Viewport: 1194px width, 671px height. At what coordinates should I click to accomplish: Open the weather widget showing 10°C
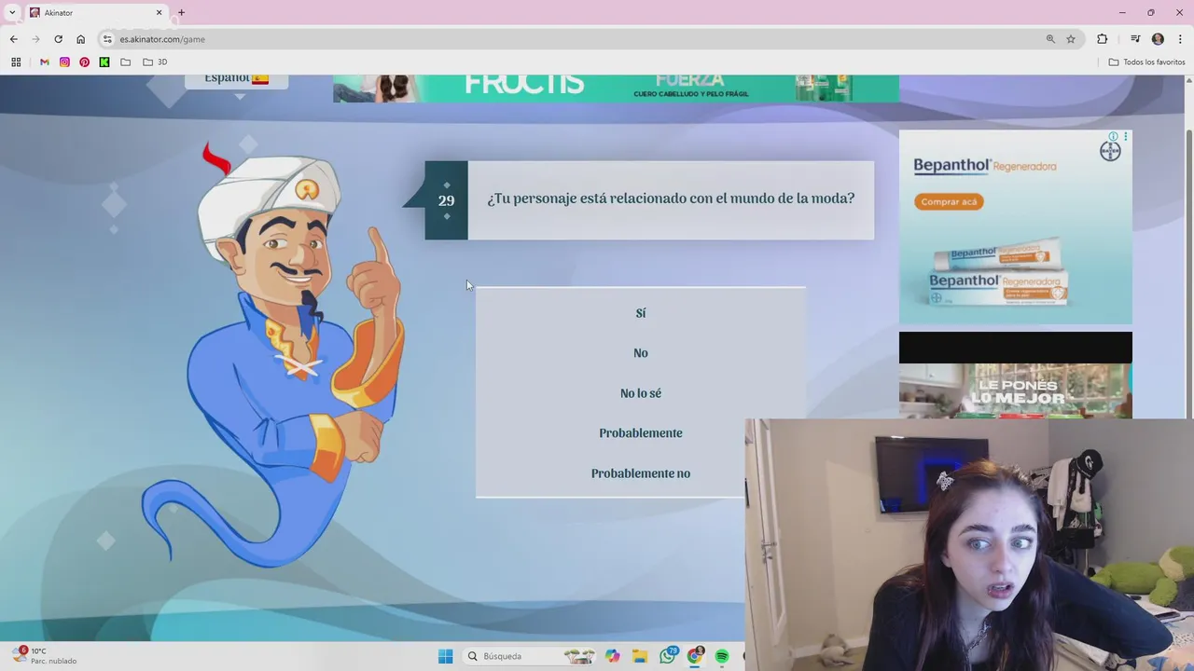45,656
